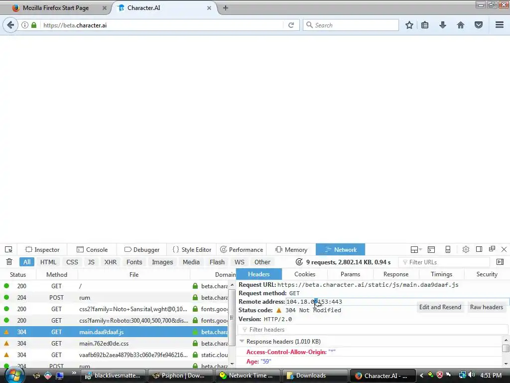Open the Style Editor panel
Screen dimensions: 510x383
(192, 249)
